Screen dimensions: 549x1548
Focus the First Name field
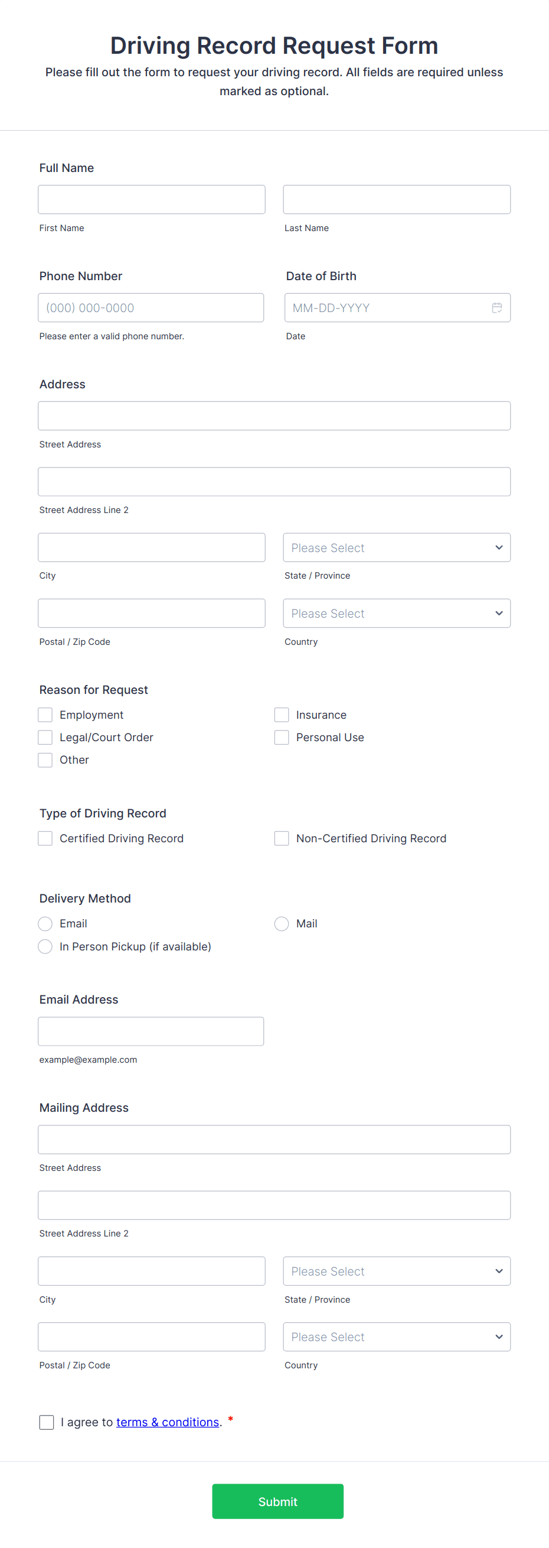click(x=151, y=200)
